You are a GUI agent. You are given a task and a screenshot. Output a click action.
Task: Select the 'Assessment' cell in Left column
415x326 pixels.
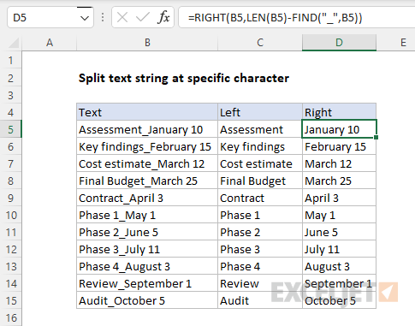260,129
